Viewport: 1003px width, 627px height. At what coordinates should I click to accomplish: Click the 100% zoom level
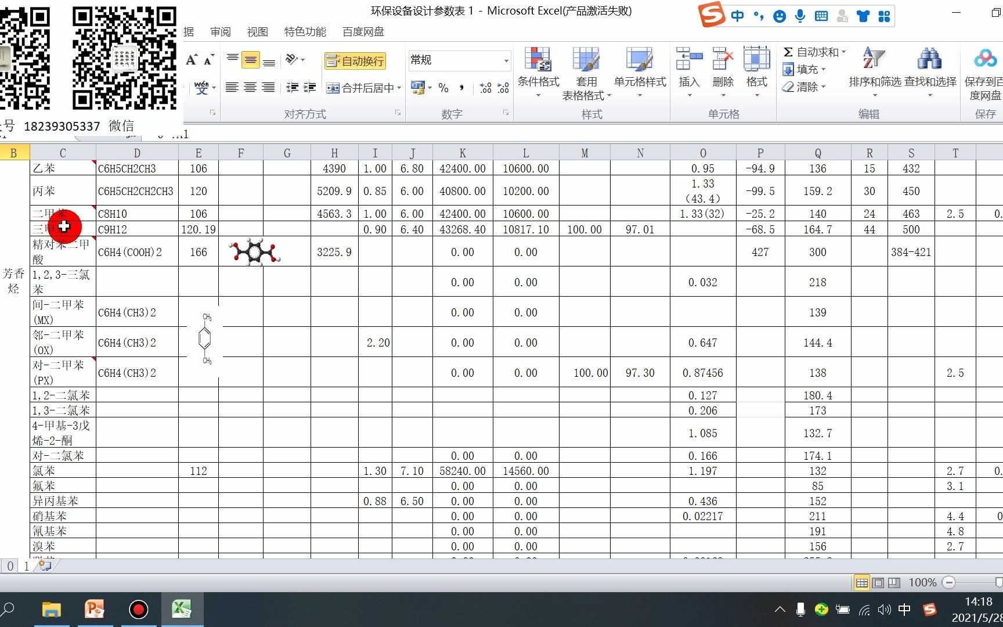[x=922, y=582]
